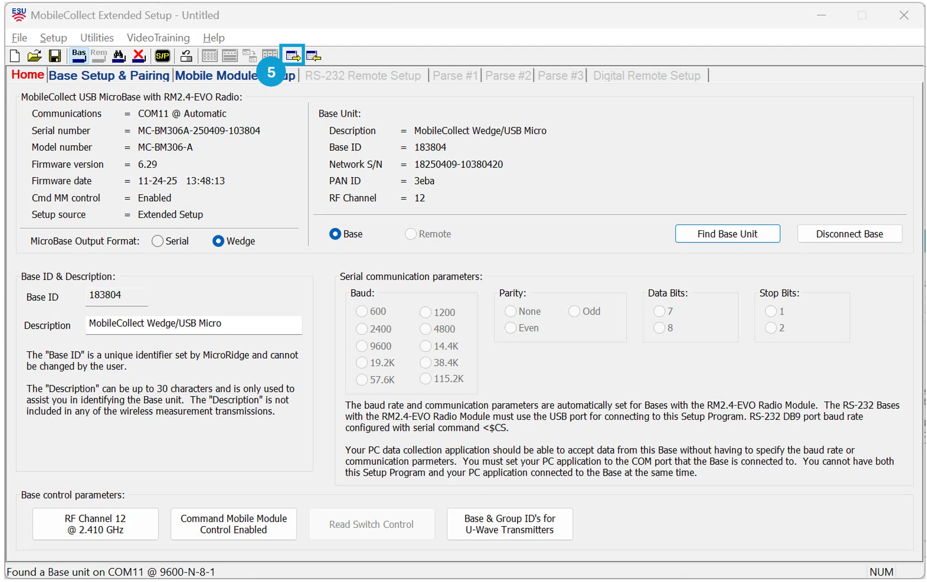Click the window icon with yellow right arrow
Screen dimensions: 927x582
click(x=293, y=56)
